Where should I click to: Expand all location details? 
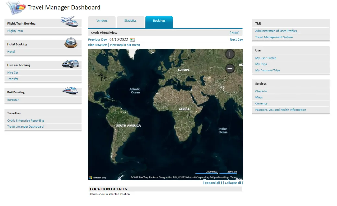[213, 183]
